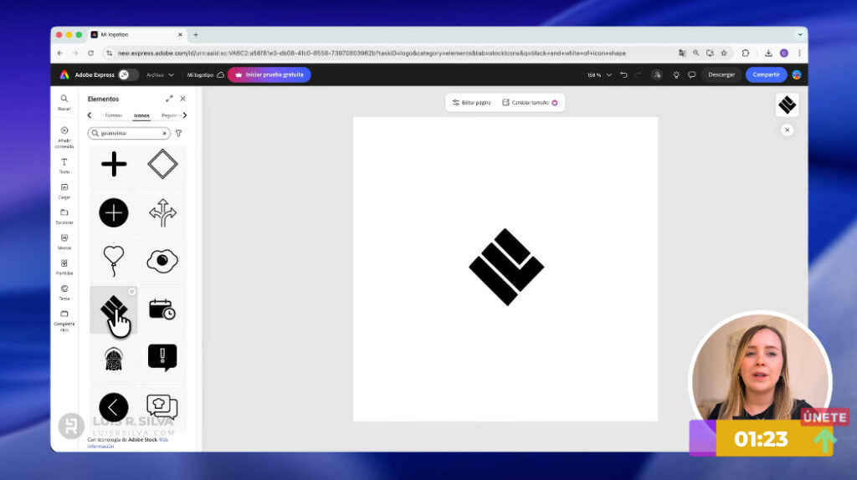Clear the 'geometrico' search text
This screenshot has height=480, width=857.
(x=164, y=133)
